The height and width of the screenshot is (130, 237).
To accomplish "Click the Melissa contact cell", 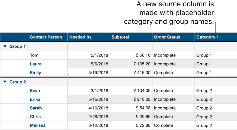I will pos(38,125).
